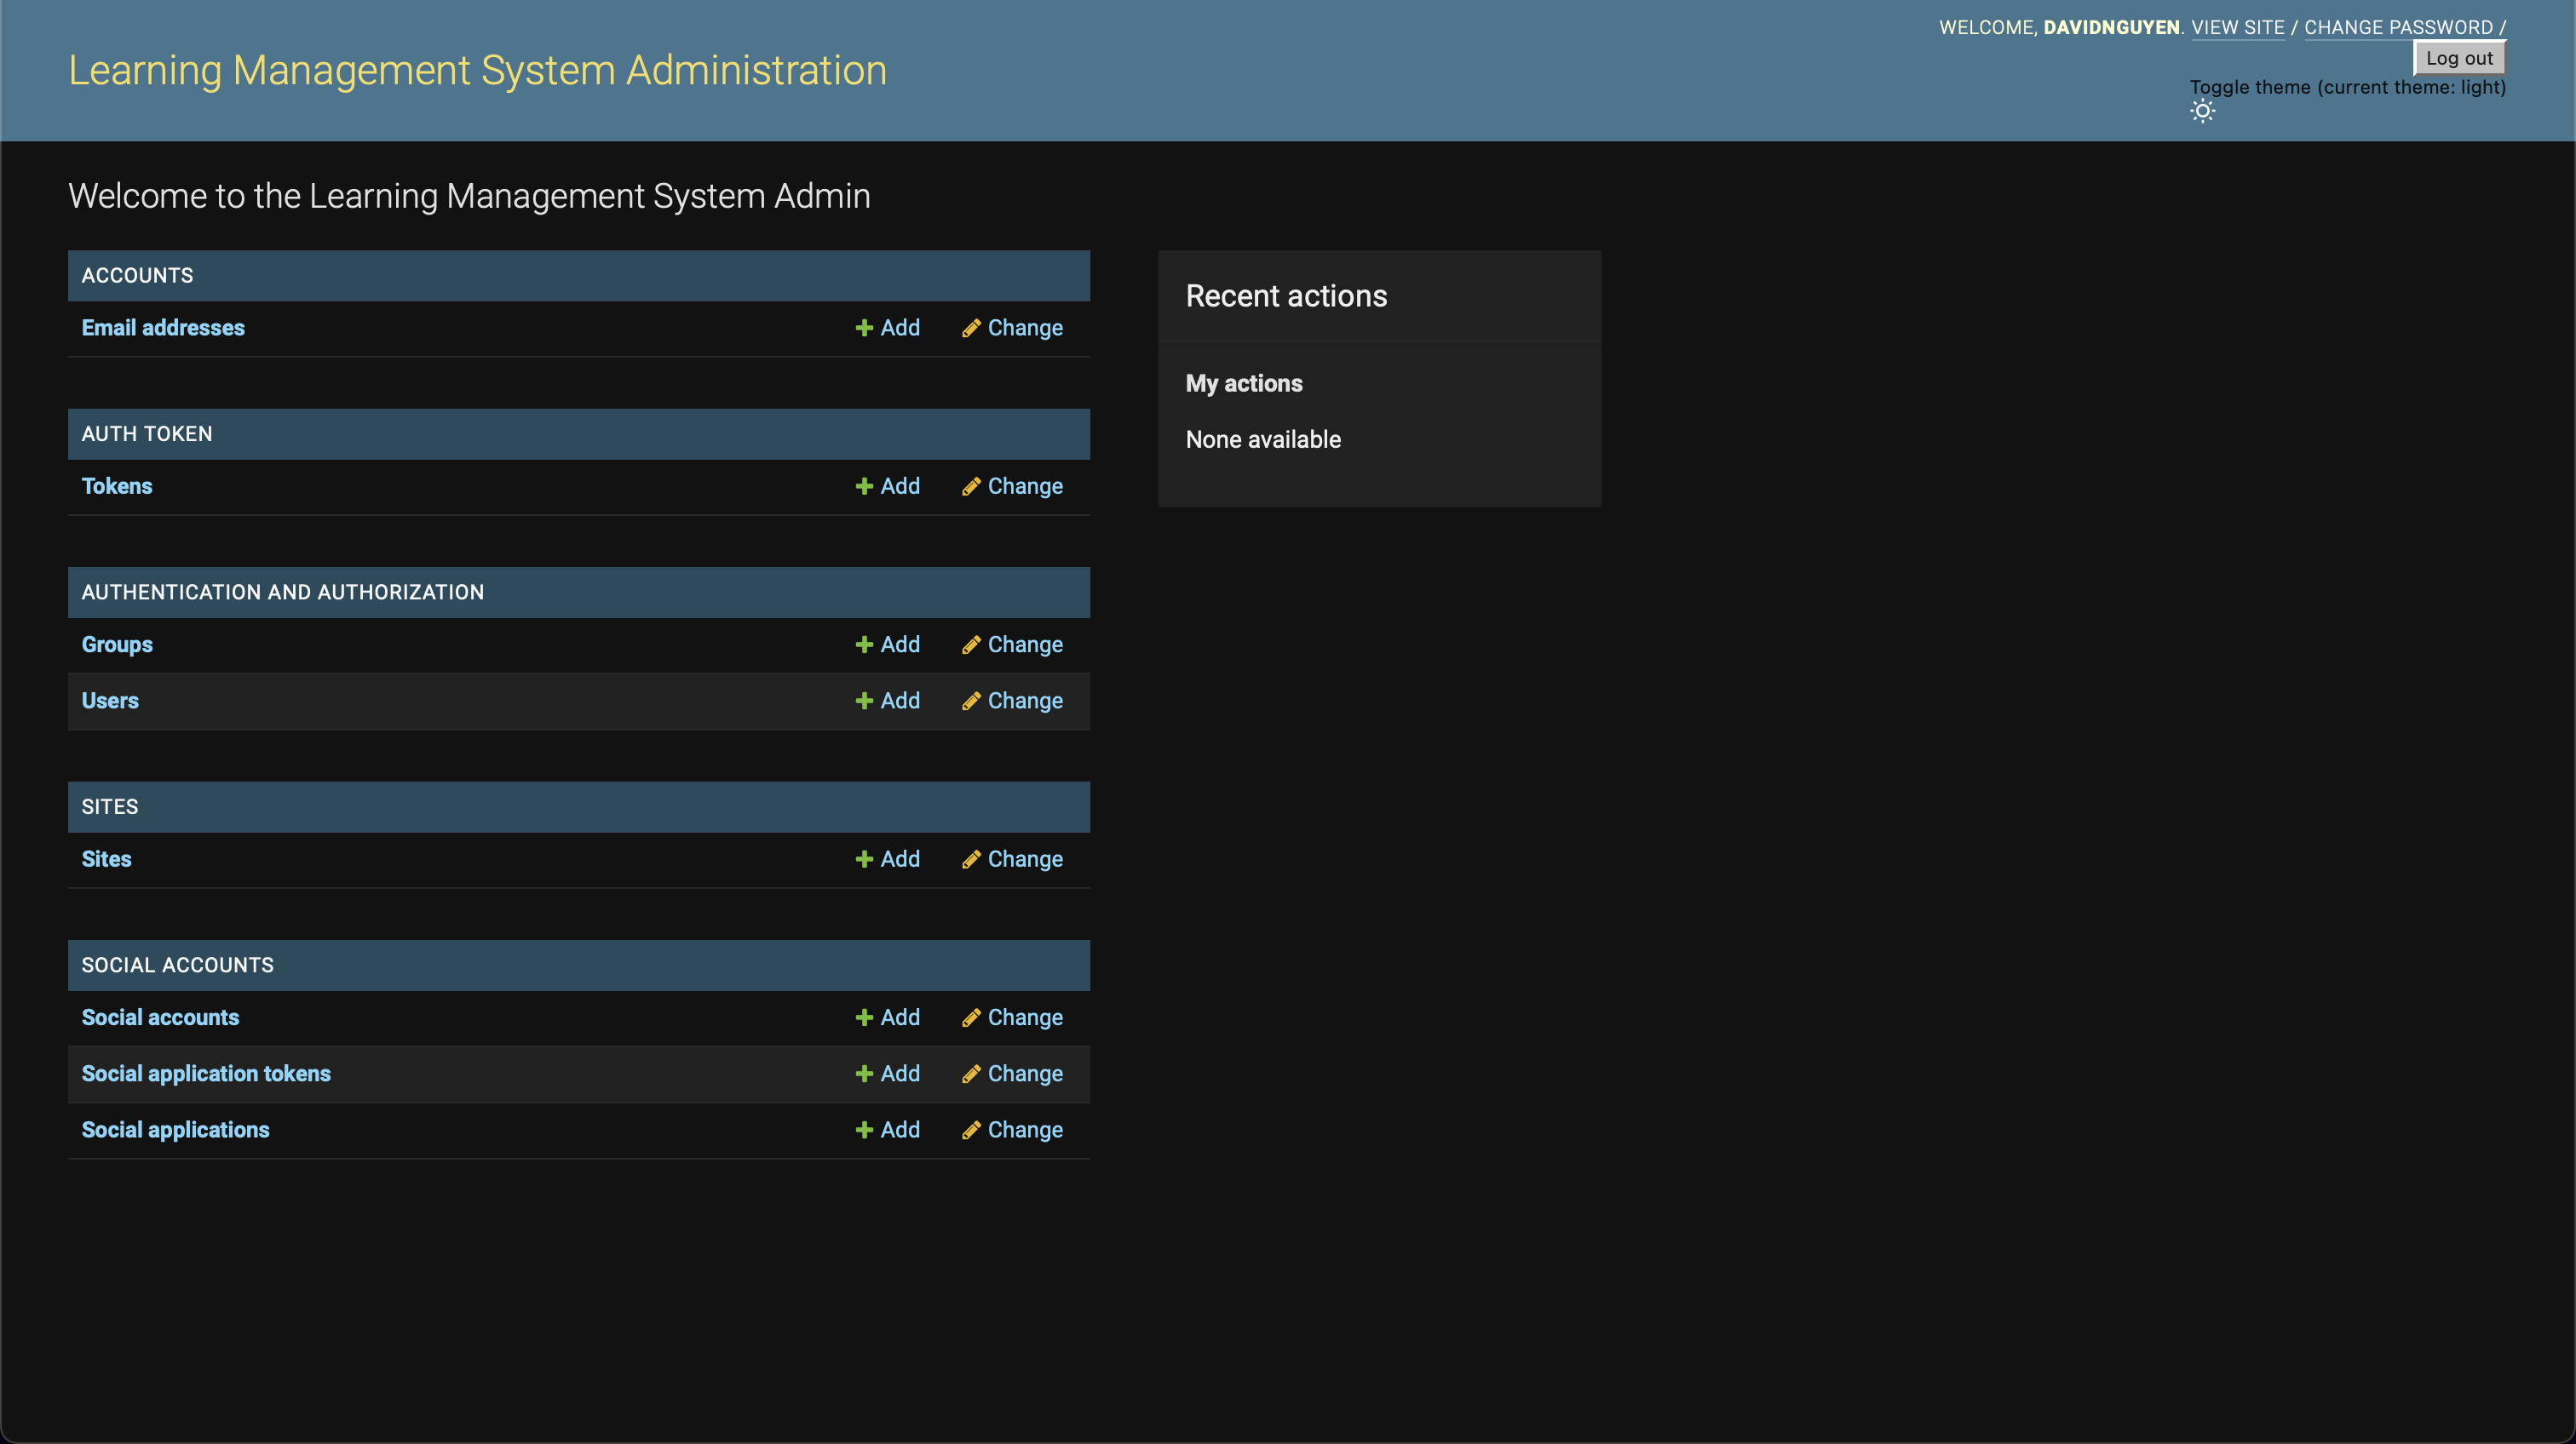
Task: Select the 'Recent actions' heading
Action: click(1286, 295)
